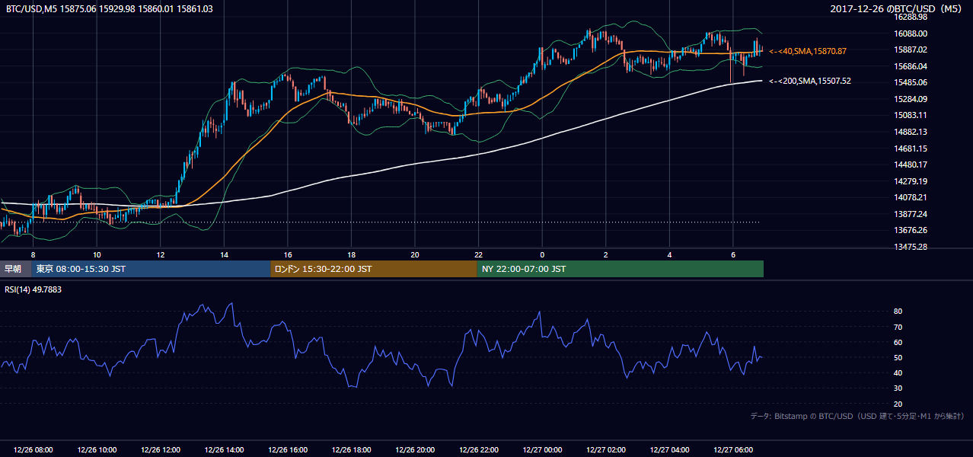Select the orange 40 SMA label 15870.87
The image size is (973, 457).
click(x=808, y=51)
